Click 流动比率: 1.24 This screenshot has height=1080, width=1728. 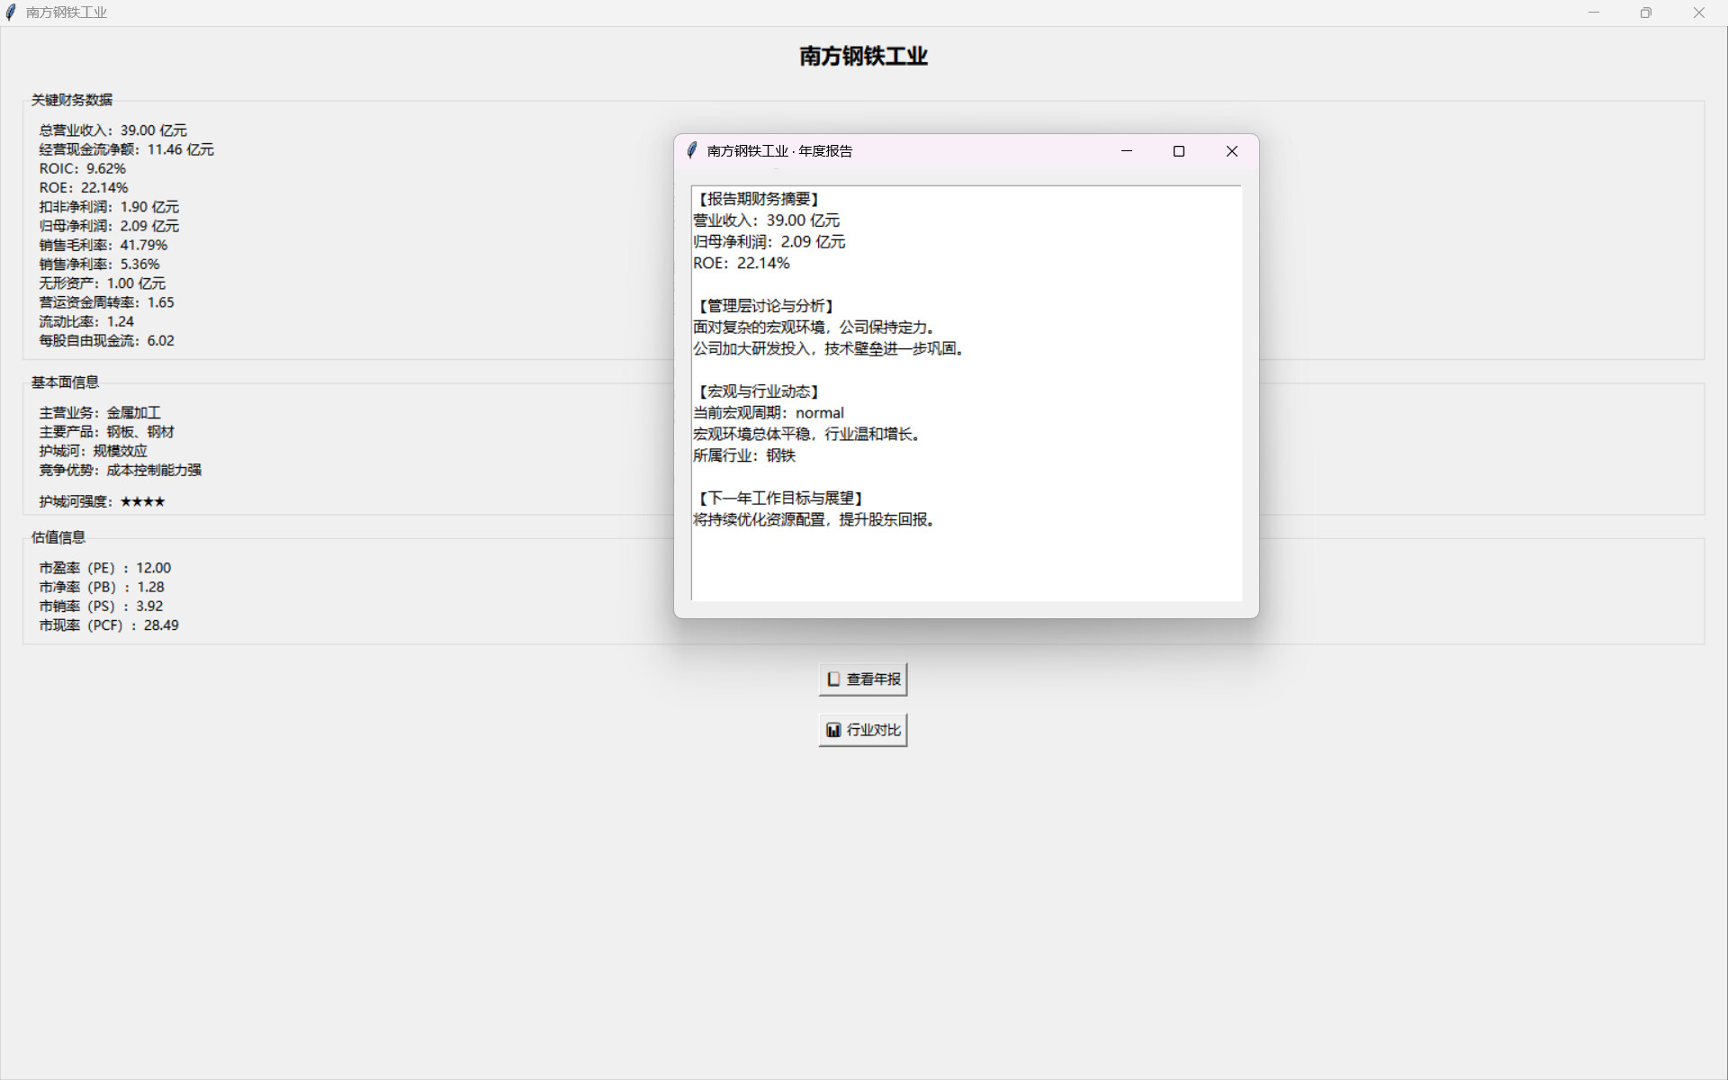[x=86, y=321]
